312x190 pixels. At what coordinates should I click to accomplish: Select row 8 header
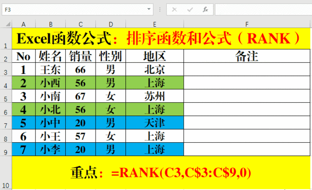[6, 136]
